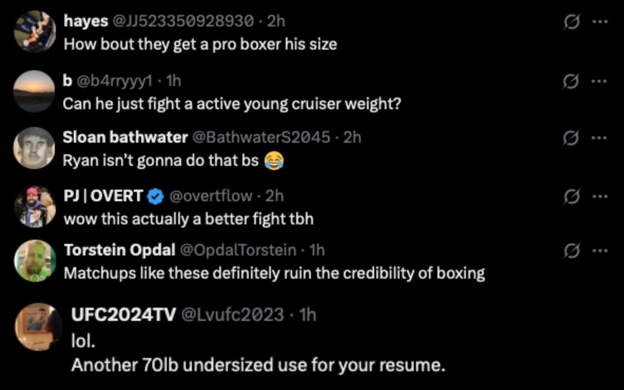Click Grok icon on hayes' reply
624x390 pixels.
(x=571, y=21)
